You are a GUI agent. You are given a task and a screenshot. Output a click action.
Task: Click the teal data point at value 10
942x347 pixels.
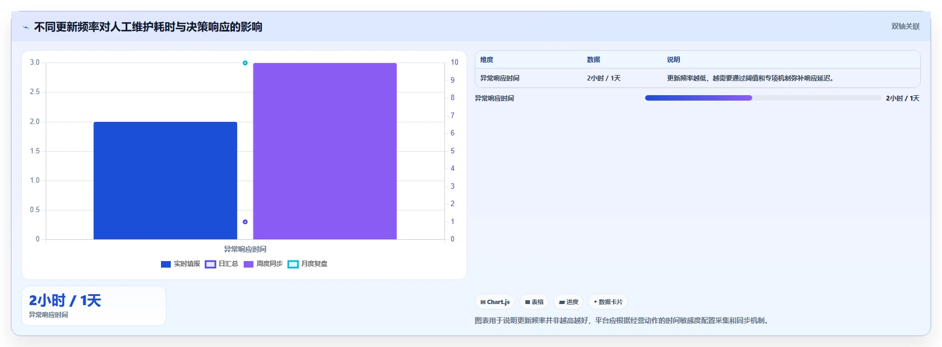point(245,63)
